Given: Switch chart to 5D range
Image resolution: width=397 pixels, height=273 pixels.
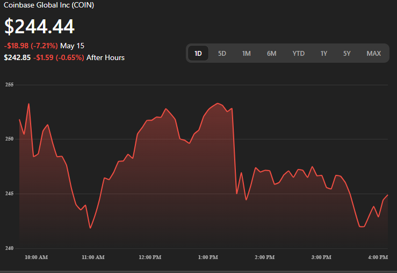Looking at the screenshot, I should (x=222, y=53).
